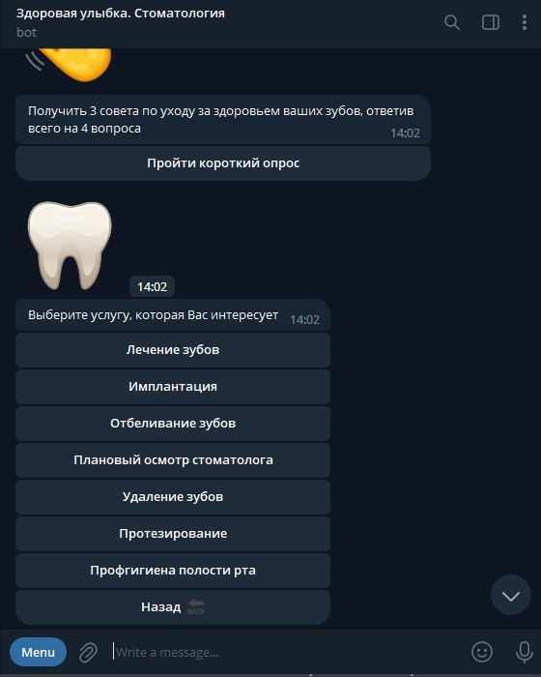Click the tooth sticker image
The image size is (541, 677).
point(70,246)
